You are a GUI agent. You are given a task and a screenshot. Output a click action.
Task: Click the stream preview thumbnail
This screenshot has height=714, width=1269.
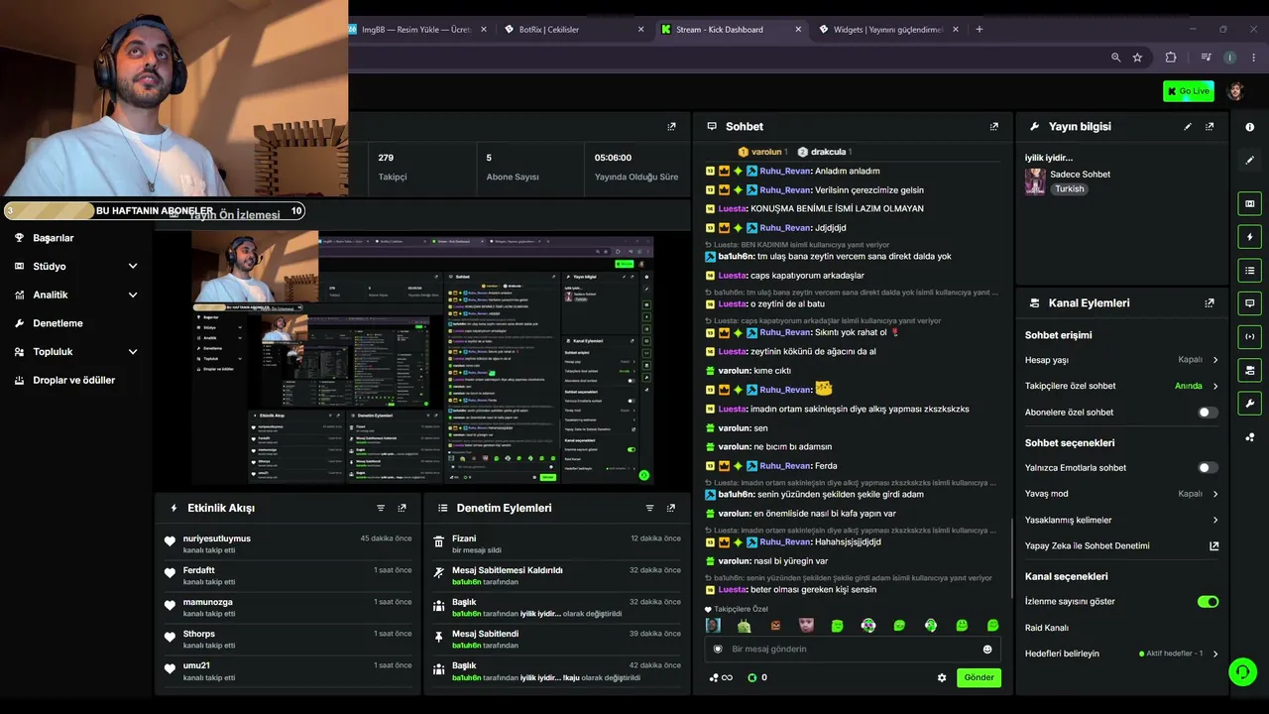422,359
